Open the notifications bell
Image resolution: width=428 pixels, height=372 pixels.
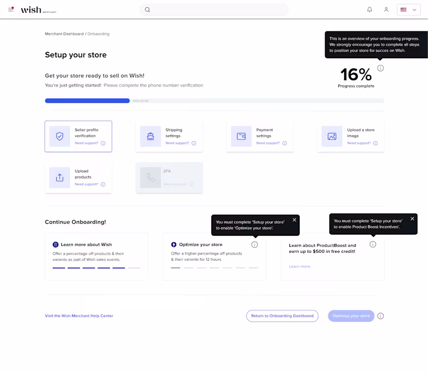pyautogui.click(x=369, y=10)
